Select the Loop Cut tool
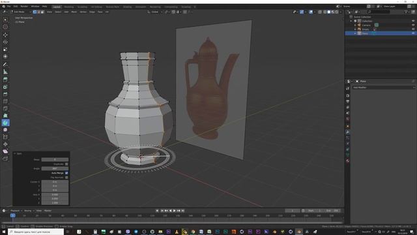The width and height of the screenshot is (417, 235). tap(5, 101)
